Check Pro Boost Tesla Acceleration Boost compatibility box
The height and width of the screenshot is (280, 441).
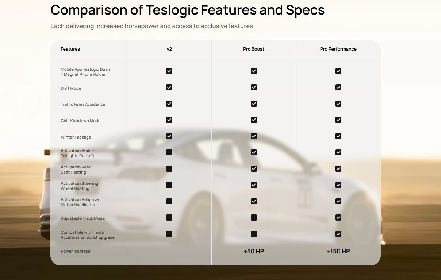point(254,234)
